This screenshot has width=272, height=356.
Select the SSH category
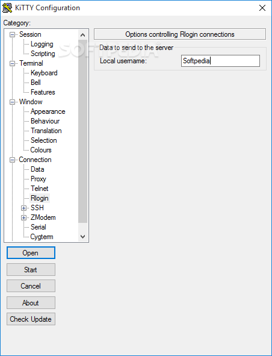[x=37, y=208]
